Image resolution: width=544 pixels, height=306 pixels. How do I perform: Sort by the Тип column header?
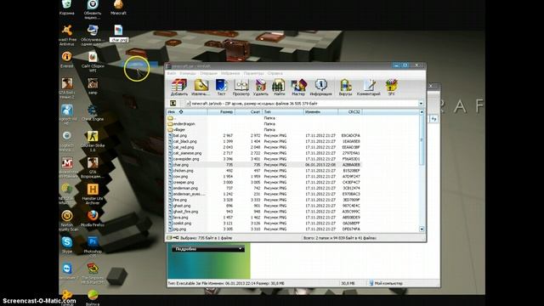pyautogui.click(x=283, y=112)
